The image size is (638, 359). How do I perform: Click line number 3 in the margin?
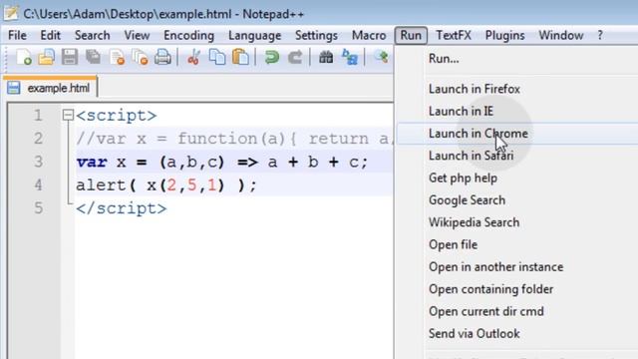[x=38, y=162]
